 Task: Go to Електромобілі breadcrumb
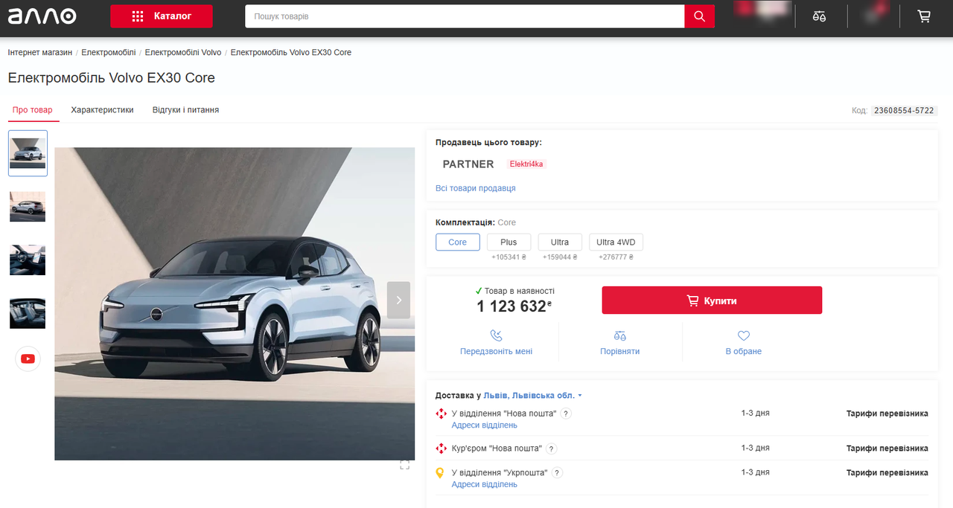pos(109,53)
